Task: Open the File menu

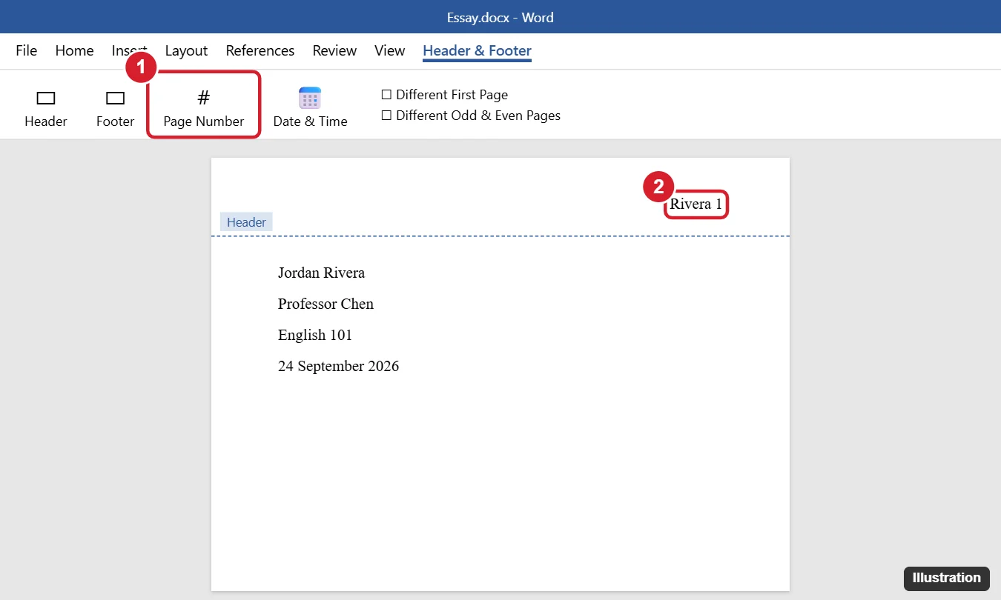Action: (26, 50)
